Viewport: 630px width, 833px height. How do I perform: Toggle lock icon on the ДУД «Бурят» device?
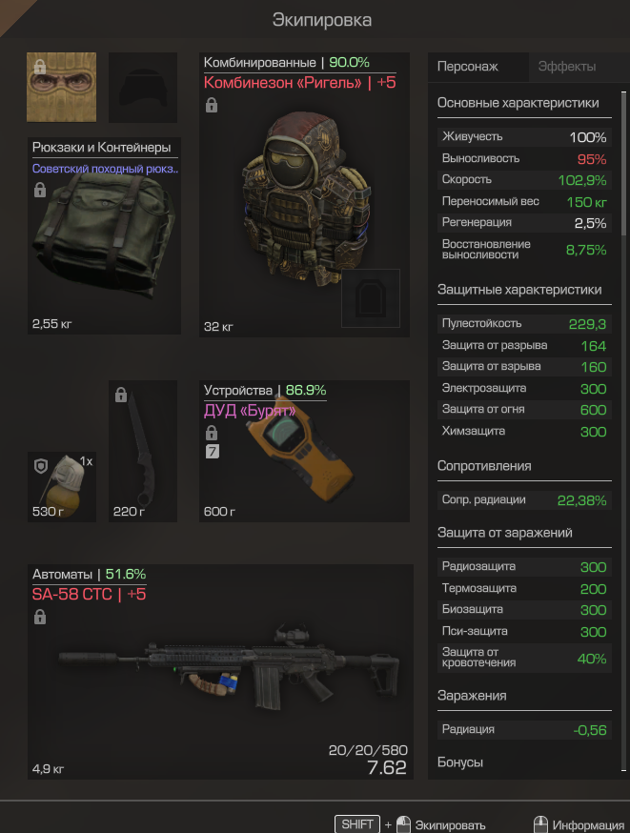(x=212, y=433)
